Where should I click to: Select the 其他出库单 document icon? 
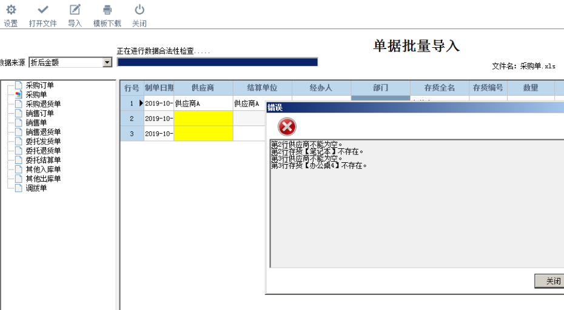(x=19, y=179)
